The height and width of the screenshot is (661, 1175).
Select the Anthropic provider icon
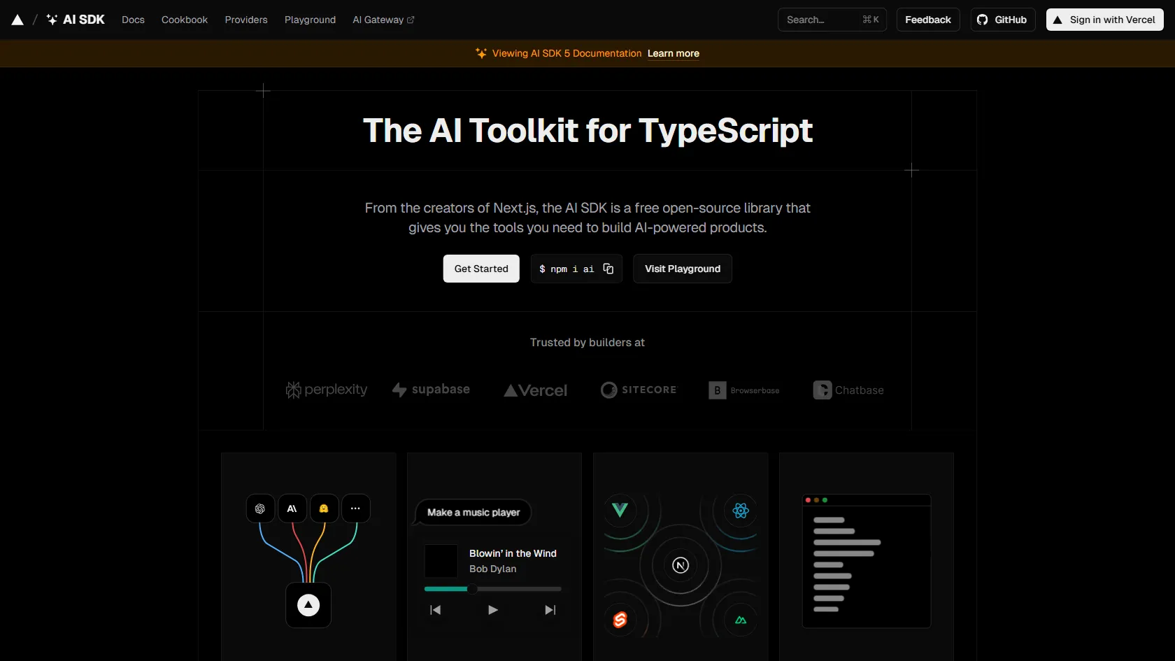(x=292, y=509)
